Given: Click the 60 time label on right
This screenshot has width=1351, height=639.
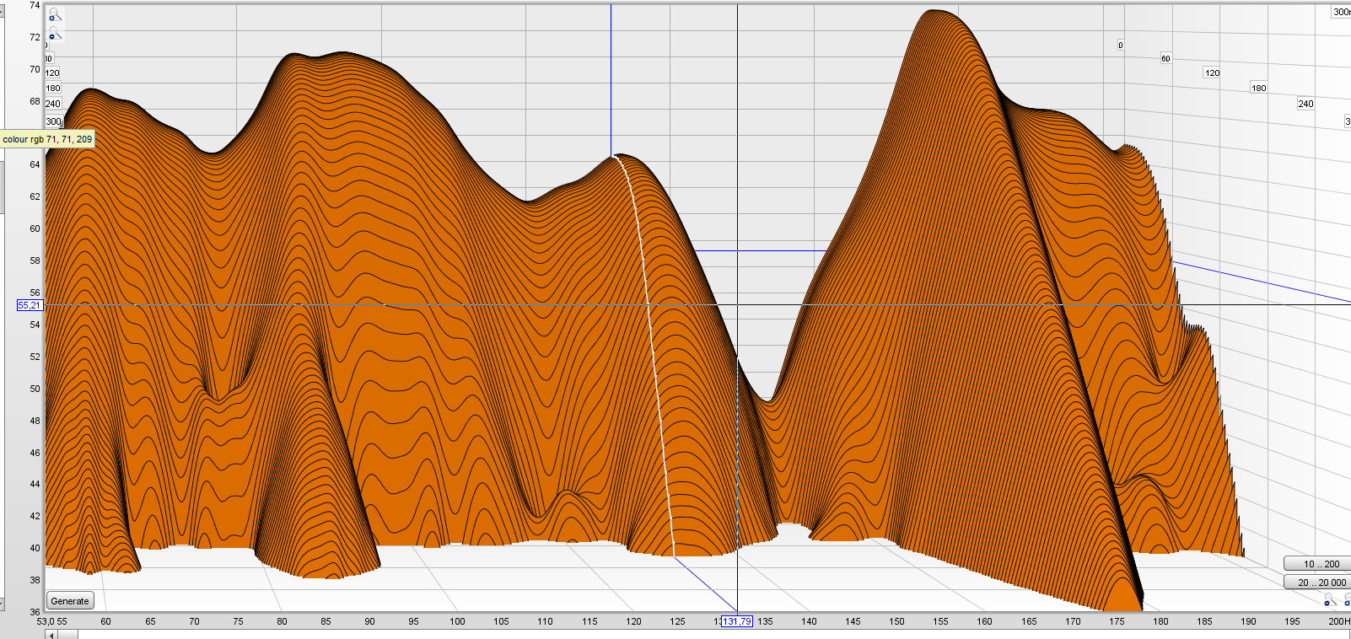Looking at the screenshot, I should (1165, 59).
